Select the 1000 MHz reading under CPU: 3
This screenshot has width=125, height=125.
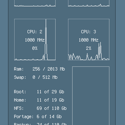[88, 40]
